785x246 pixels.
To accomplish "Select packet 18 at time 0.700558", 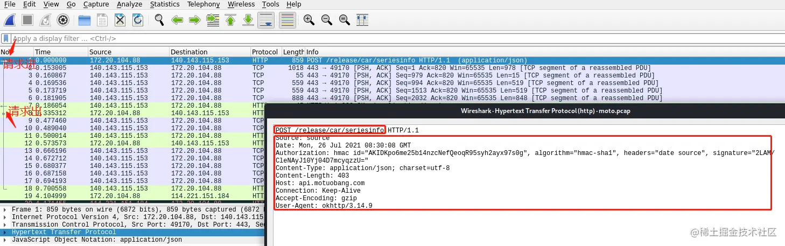I will 132,188.
